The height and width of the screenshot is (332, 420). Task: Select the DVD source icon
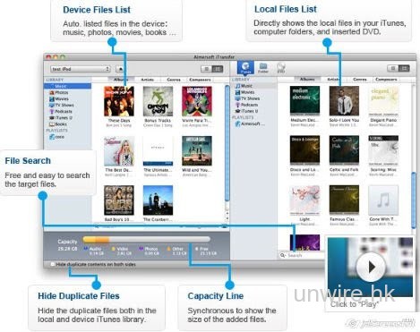281,68
